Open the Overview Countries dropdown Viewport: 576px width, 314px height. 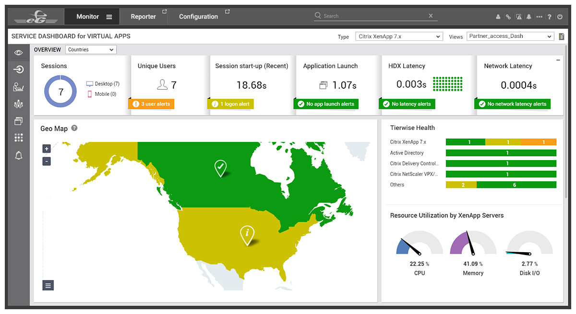91,49
